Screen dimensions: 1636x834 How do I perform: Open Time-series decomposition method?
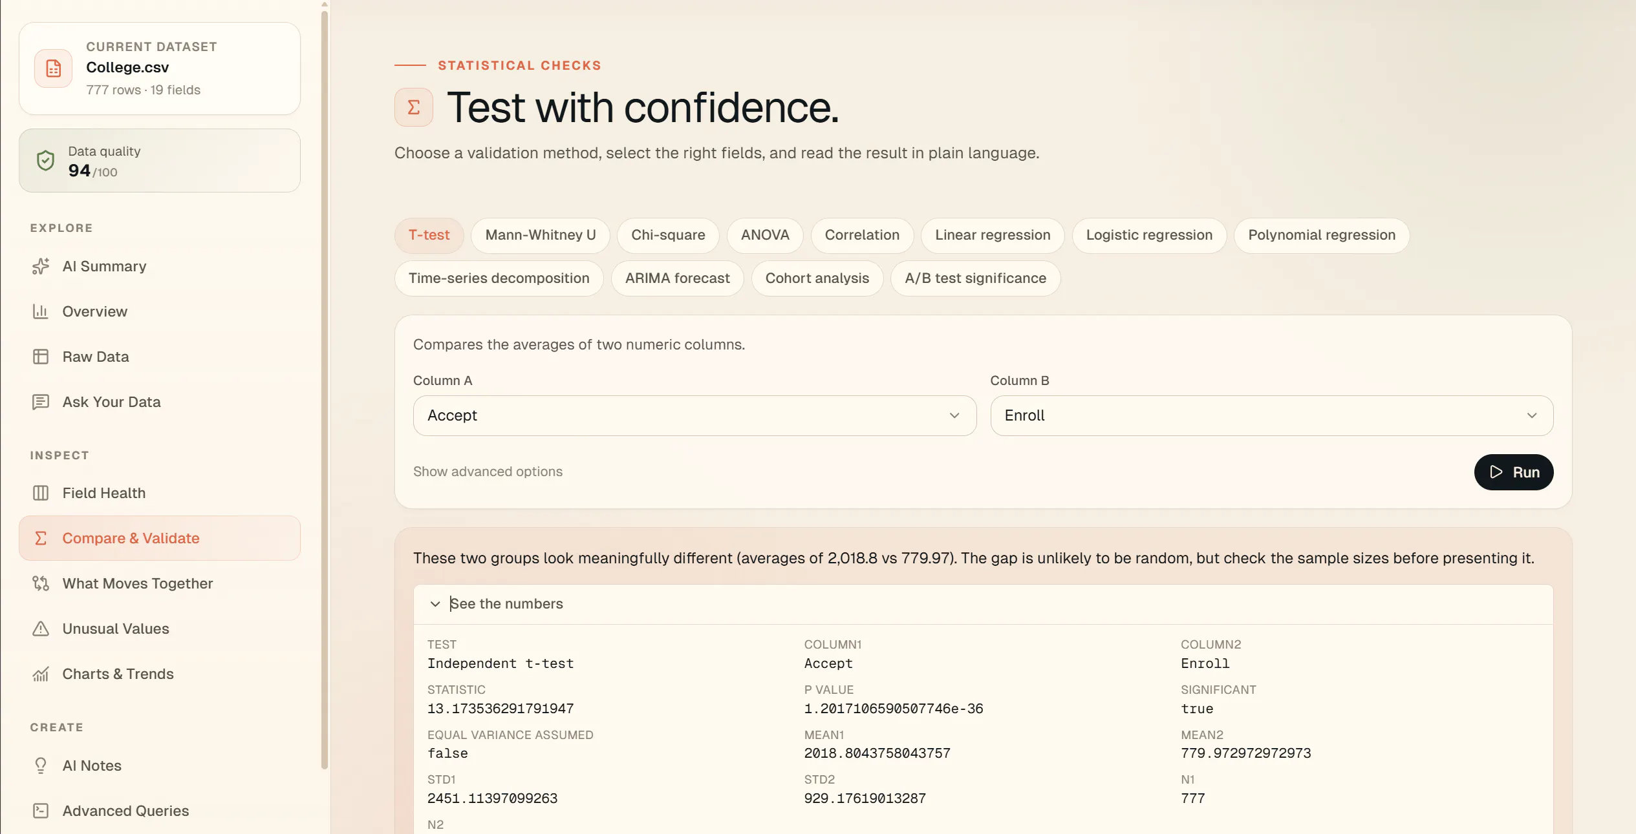499,278
